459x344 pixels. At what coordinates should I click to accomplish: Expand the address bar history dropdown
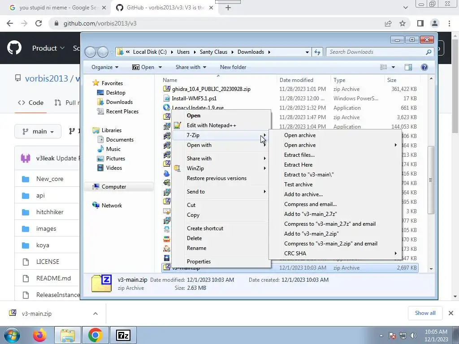tap(307, 52)
